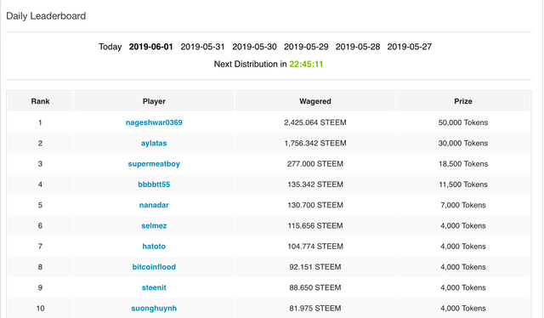Click rank number 1 cell

click(40, 122)
